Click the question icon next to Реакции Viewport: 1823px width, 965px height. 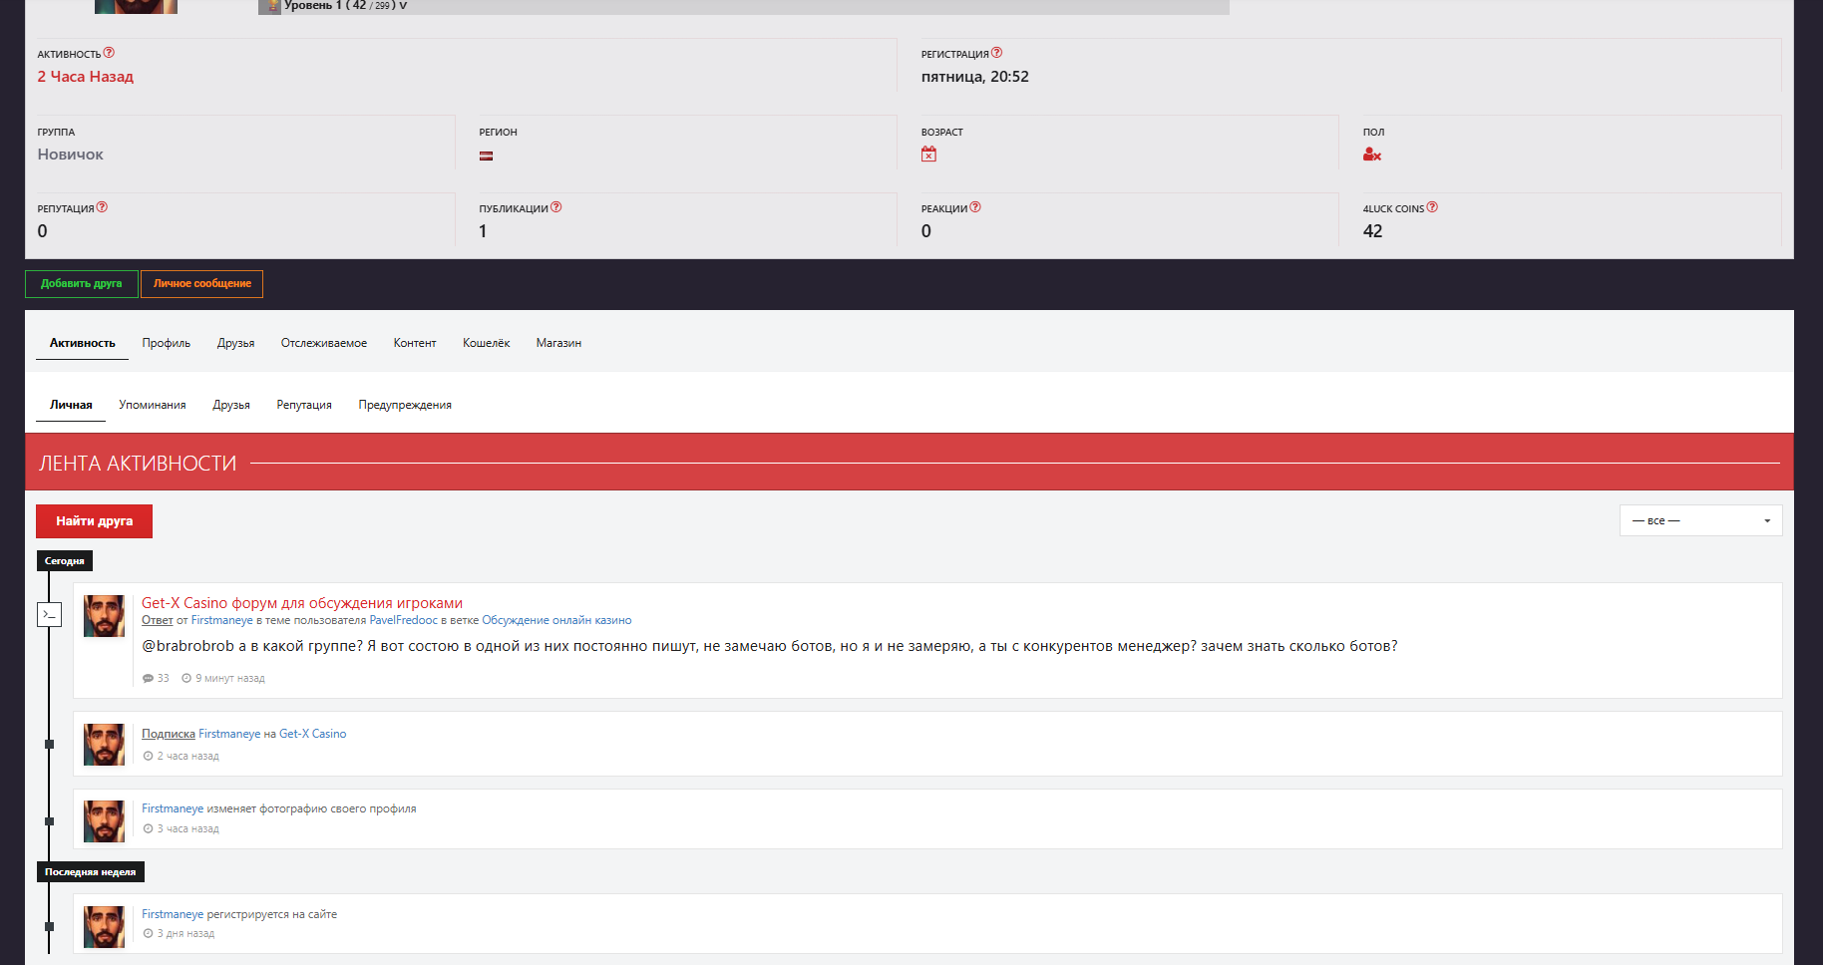point(975,207)
